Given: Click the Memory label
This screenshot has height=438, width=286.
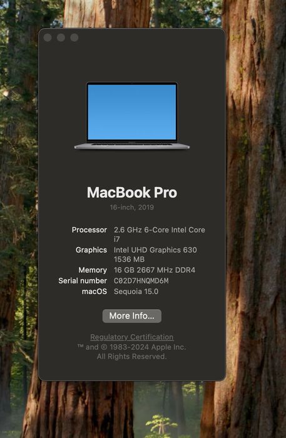Looking at the screenshot, I should coord(93,270).
